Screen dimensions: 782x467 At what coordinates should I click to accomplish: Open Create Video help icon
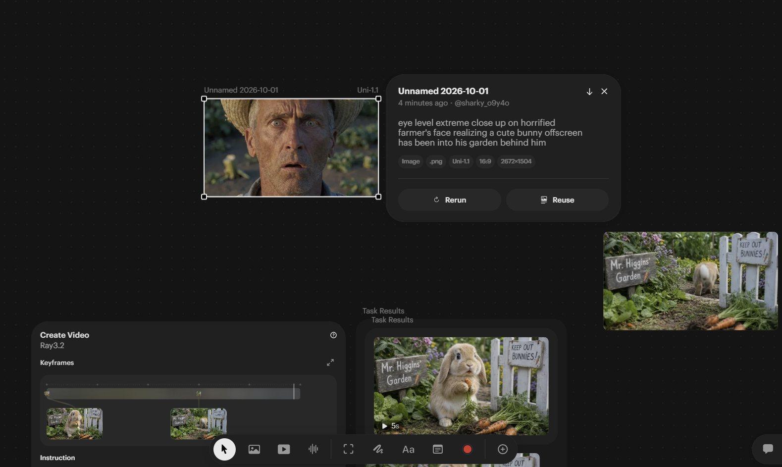333,335
